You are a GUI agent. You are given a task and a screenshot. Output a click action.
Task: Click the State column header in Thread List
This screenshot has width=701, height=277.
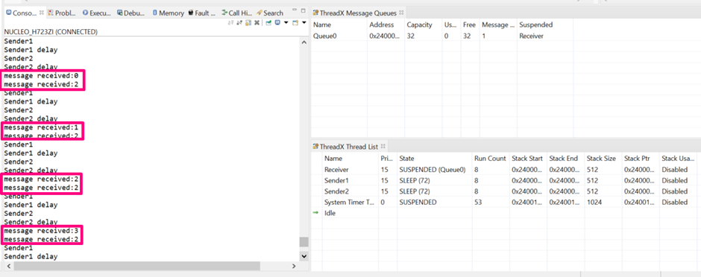[x=434, y=159]
